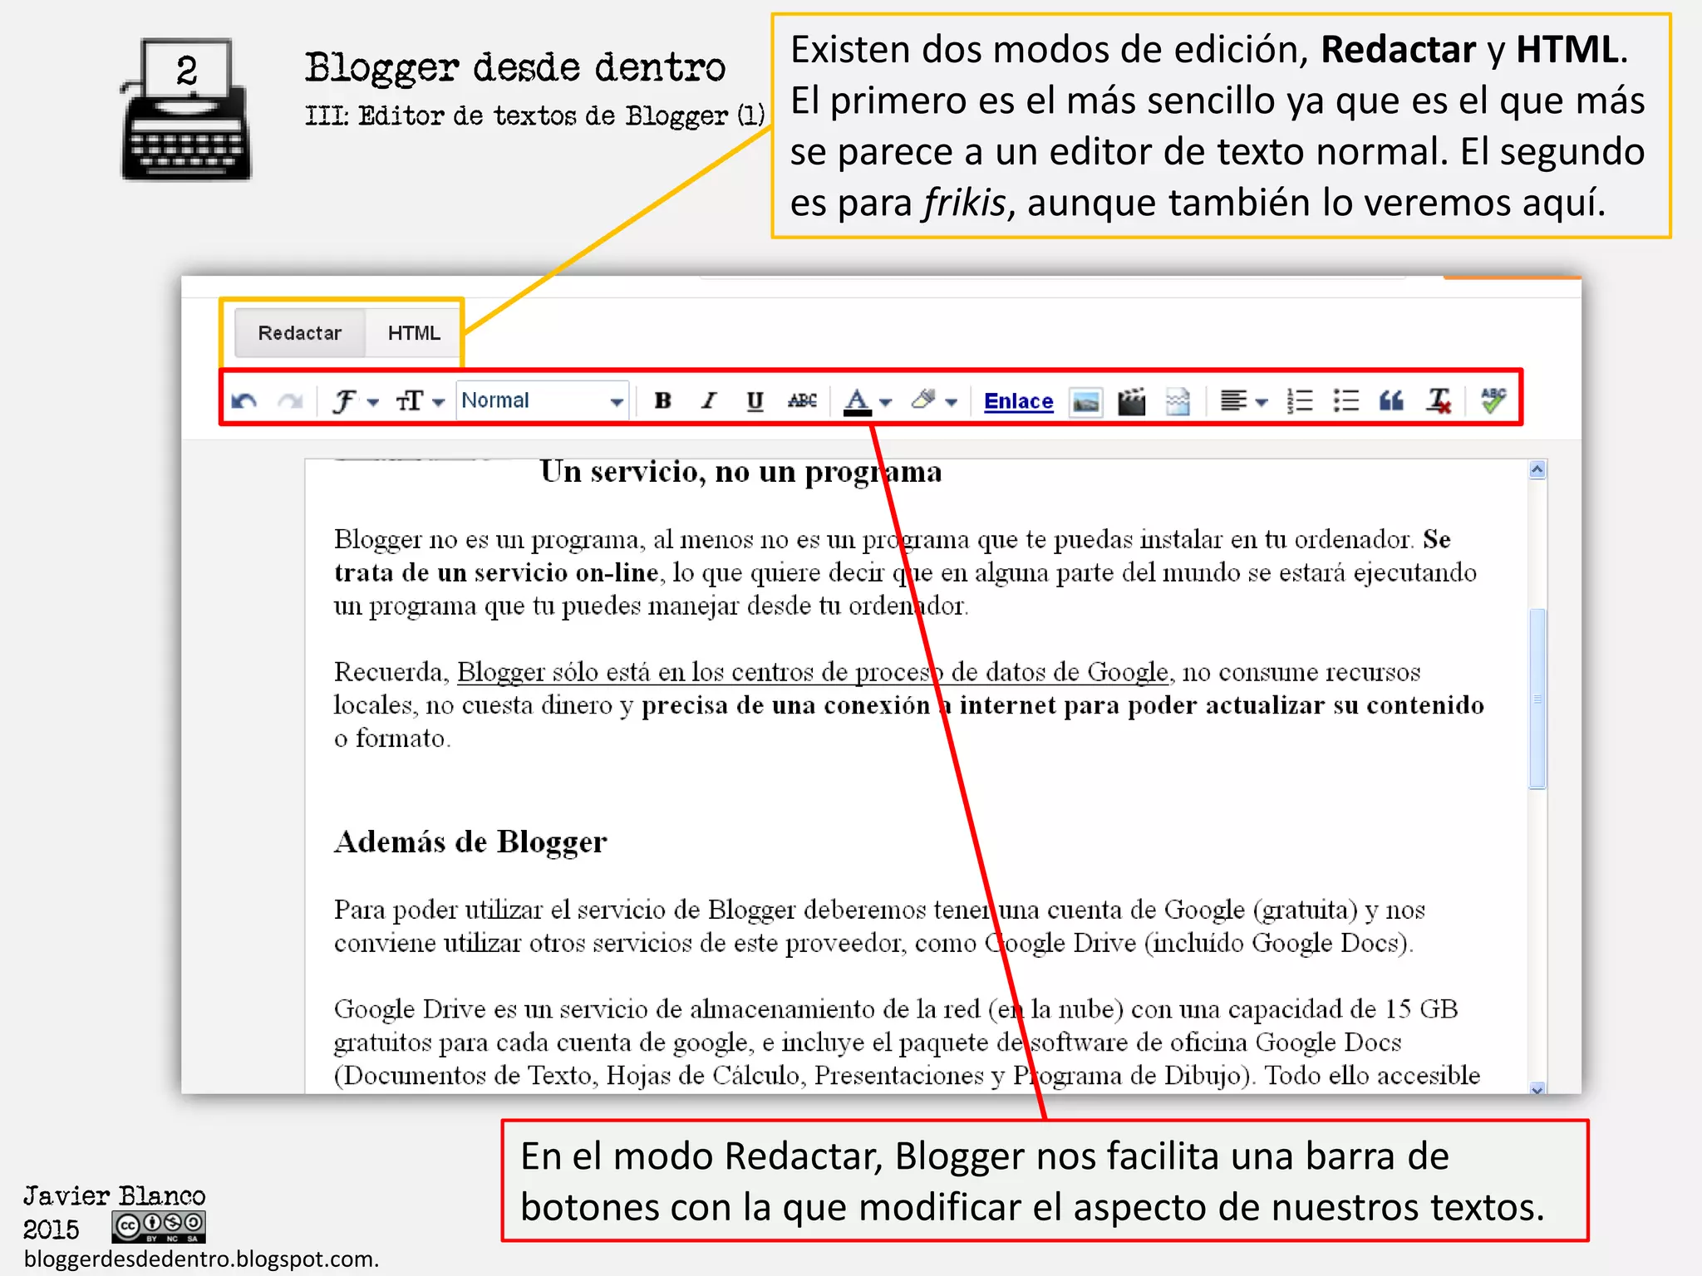This screenshot has width=1702, height=1276.
Task: Toggle underline formatting
Action: tap(755, 401)
